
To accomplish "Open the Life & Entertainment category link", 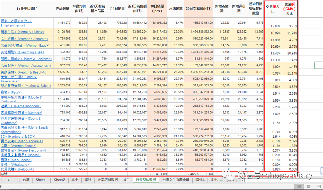I will coord(16,23).
